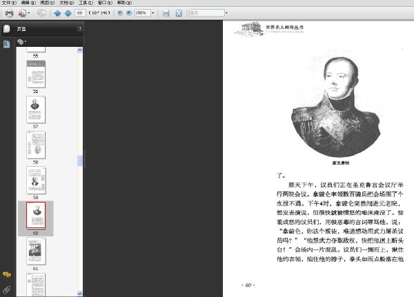Click the page footer number 60
Viewport: 414px width, 297px height.
point(248,285)
